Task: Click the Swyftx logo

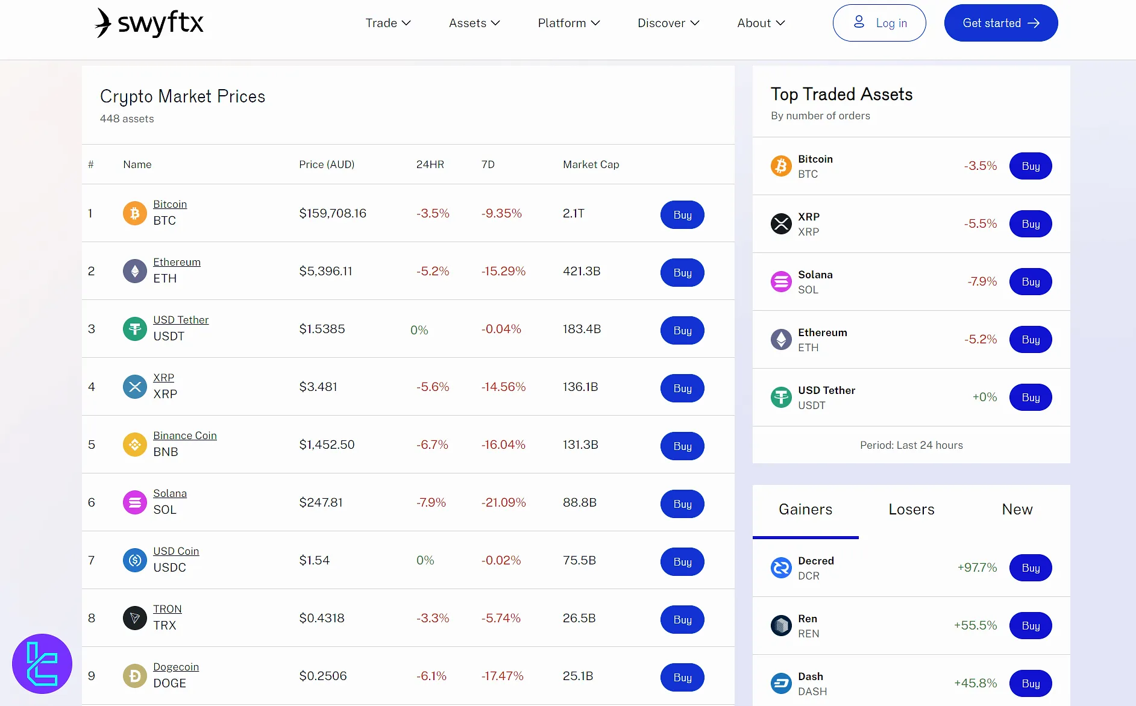Action: [148, 23]
